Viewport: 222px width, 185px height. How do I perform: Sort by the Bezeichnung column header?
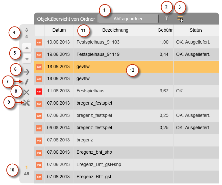(x=115, y=30)
